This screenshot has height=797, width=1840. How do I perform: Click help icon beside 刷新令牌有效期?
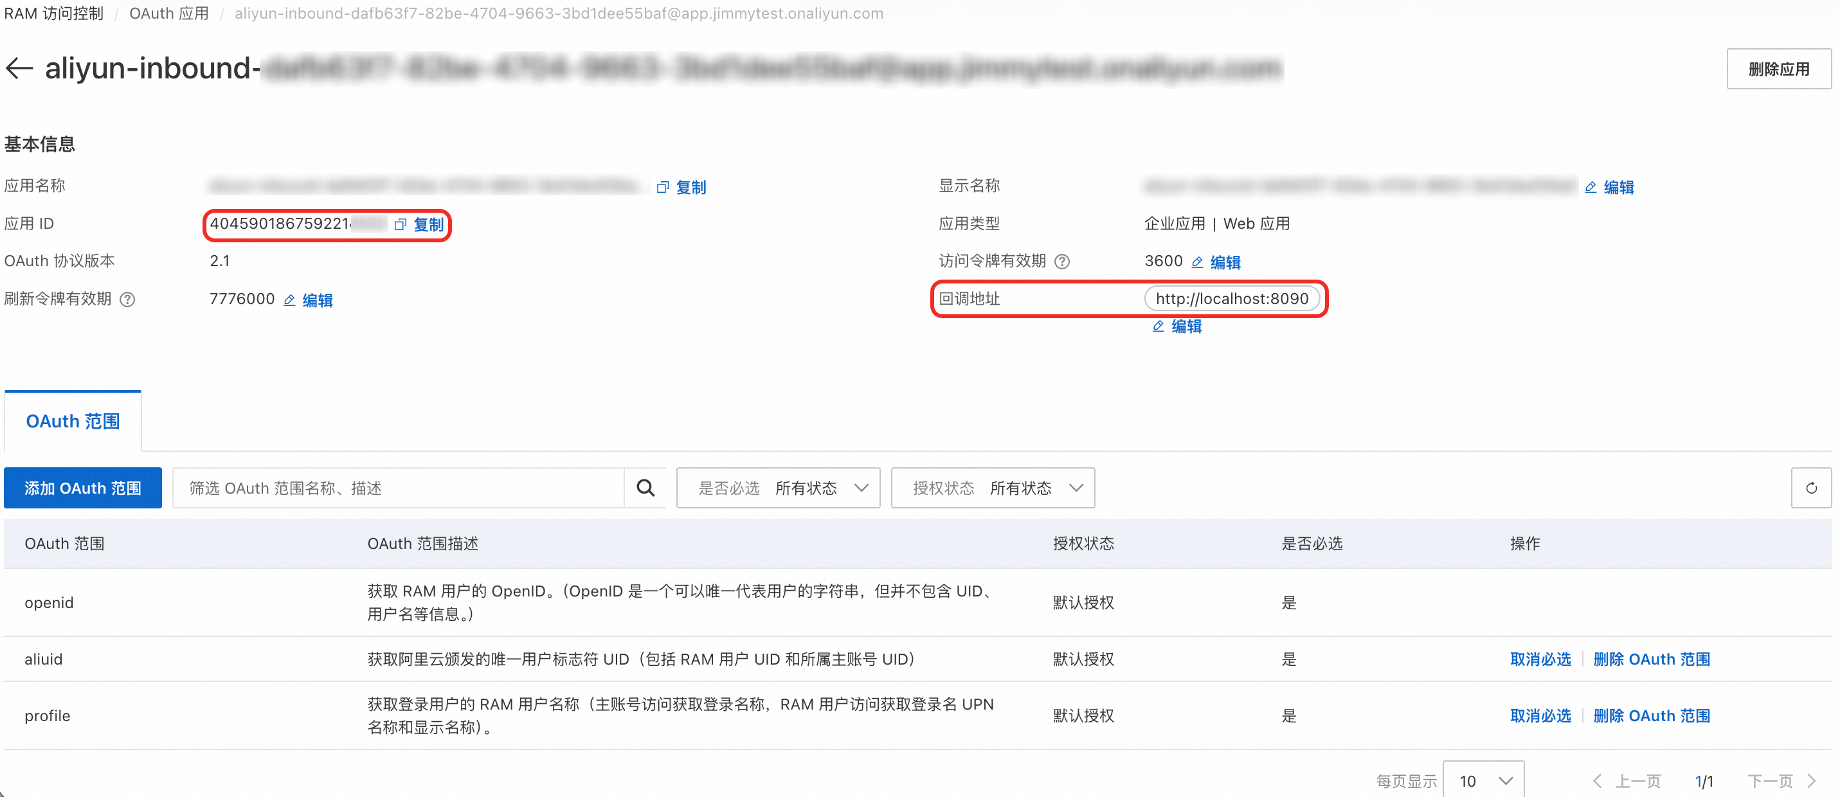[x=127, y=300]
